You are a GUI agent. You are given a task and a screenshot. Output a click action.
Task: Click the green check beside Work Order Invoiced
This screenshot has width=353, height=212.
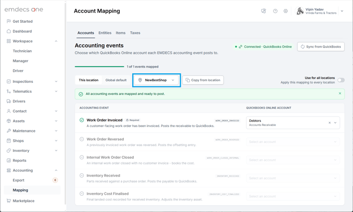[x=82, y=120]
